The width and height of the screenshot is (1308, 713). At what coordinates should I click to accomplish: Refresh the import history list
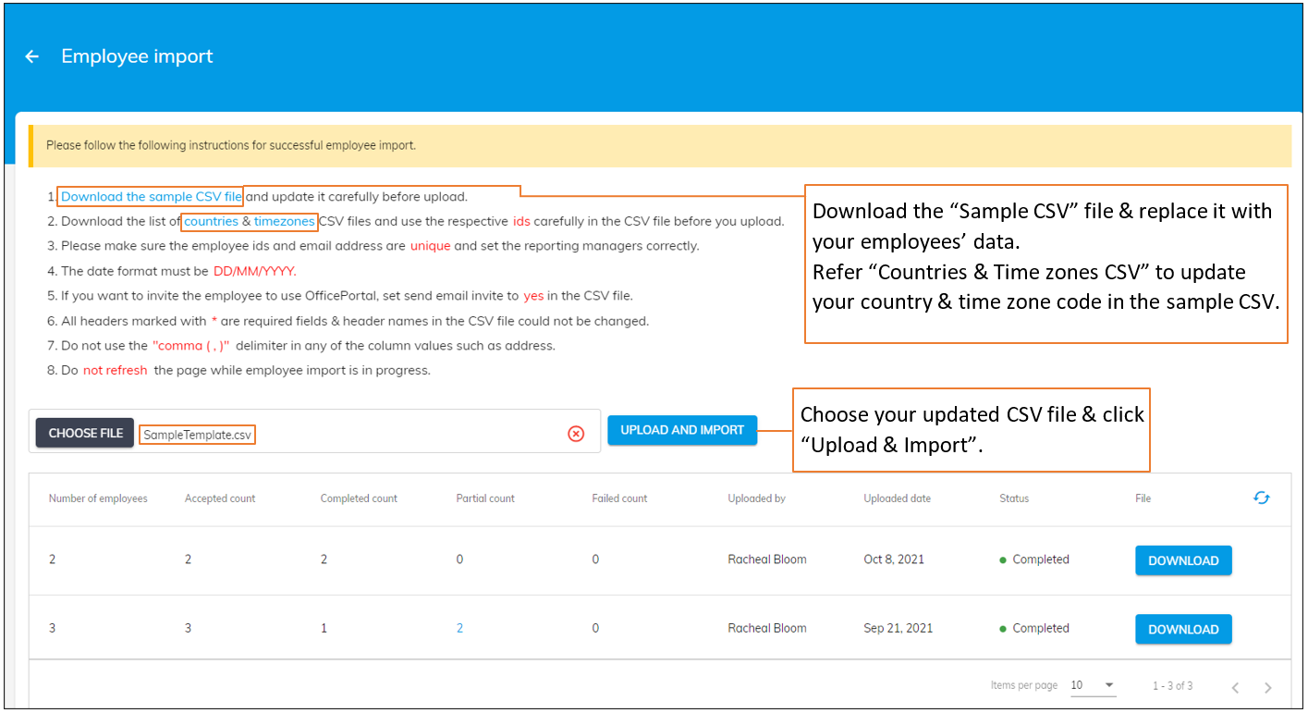1261,498
